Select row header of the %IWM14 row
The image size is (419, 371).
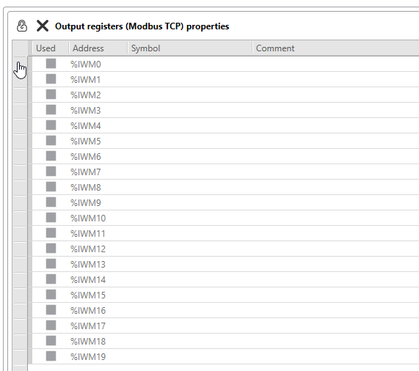(20, 279)
